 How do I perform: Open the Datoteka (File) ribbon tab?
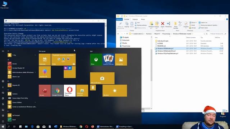(119, 19)
